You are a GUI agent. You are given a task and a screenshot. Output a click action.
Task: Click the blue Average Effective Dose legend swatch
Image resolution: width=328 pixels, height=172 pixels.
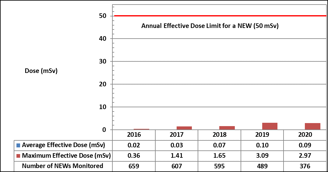pyautogui.click(x=18, y=146)
